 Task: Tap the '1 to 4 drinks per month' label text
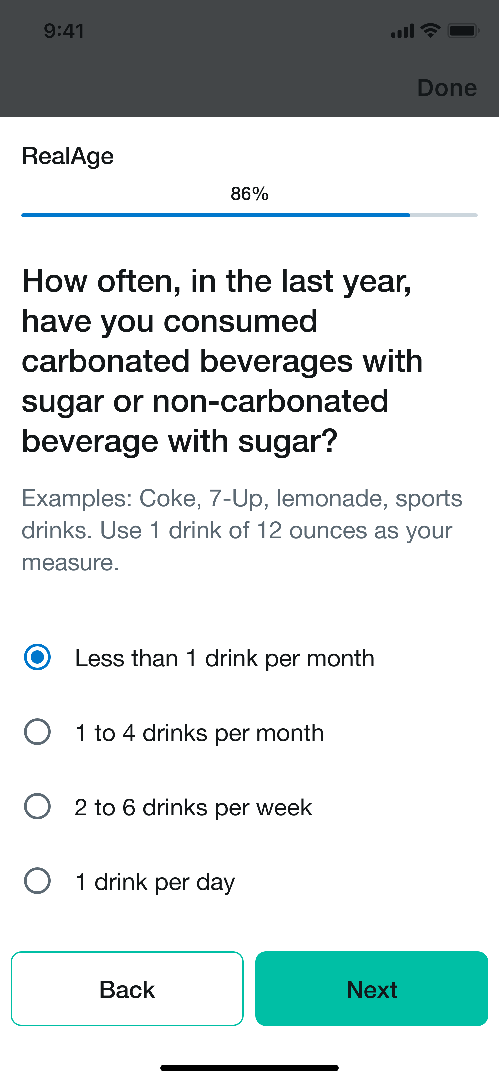point(199,733)
